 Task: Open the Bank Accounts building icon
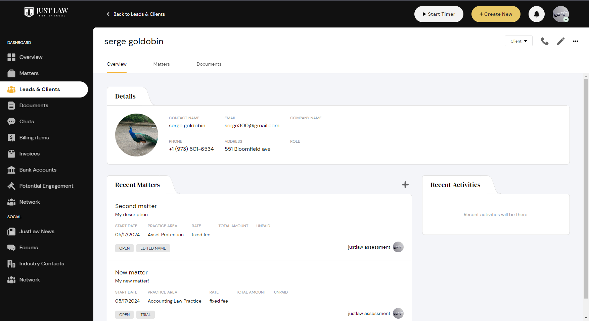pos(11,170)
